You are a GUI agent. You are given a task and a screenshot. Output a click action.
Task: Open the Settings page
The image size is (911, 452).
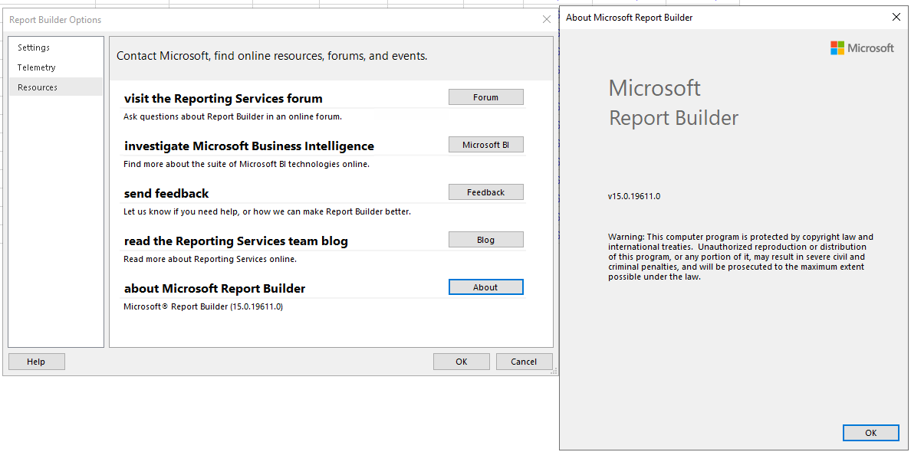tap(34, 47)
